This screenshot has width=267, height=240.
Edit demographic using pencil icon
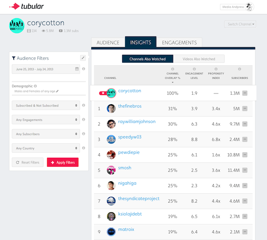(57, 91)
